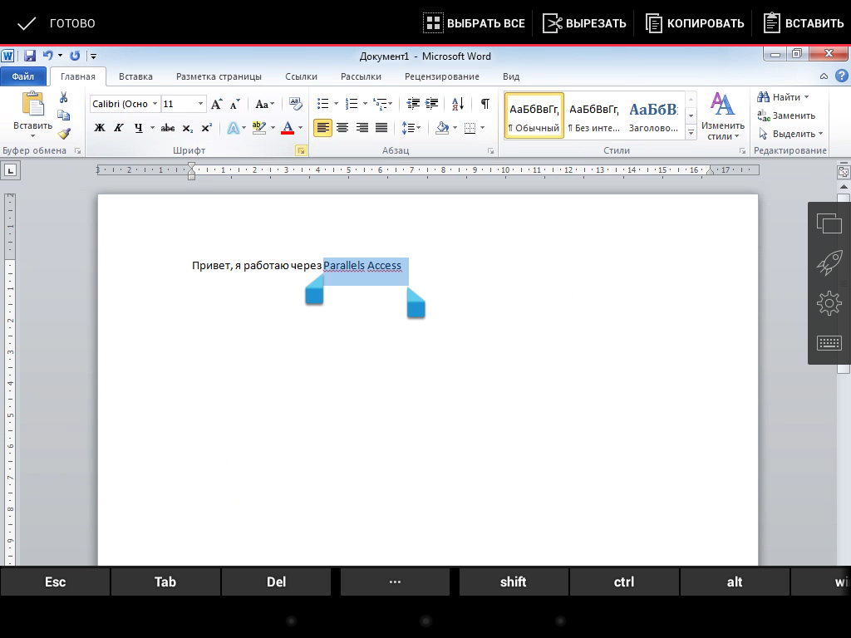Toggle strikethrough formatting
Image resolution: width=851 pixels, height=638 pixels.
(168, 128)
